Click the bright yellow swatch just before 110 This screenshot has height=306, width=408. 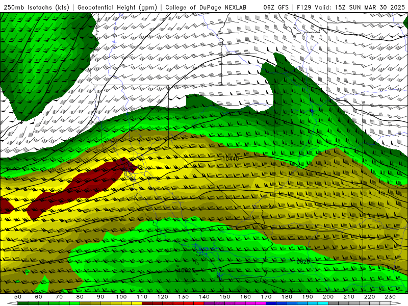pyautogui.click(x=137, y=303)
